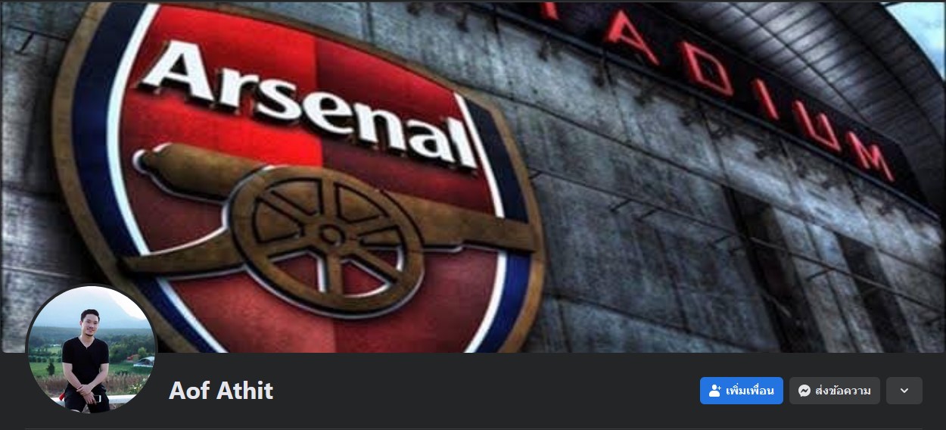Image resolution: width=946 pixels, height=430 pixels.
Task: Click the เพิ่มเพื่อน button label
Action: click(750, 391)
